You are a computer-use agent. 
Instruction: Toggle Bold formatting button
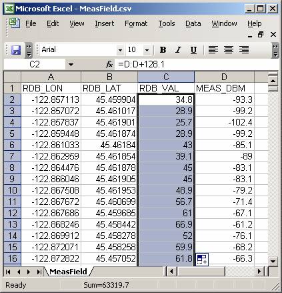pyautogui.click(x=163, y=50)
